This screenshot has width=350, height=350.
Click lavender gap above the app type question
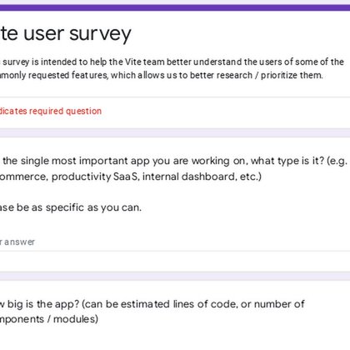[175, 132]
